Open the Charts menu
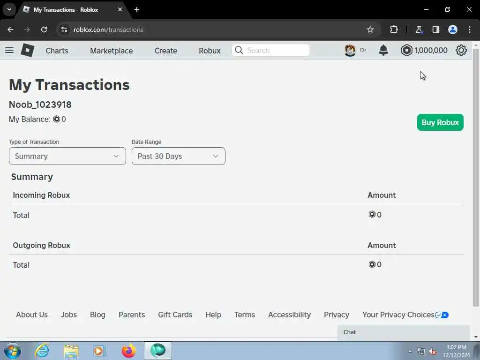This screenshot has height=360, width=480. coord(57,51)
